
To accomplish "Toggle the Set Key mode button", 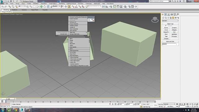I will click(160, 106).
